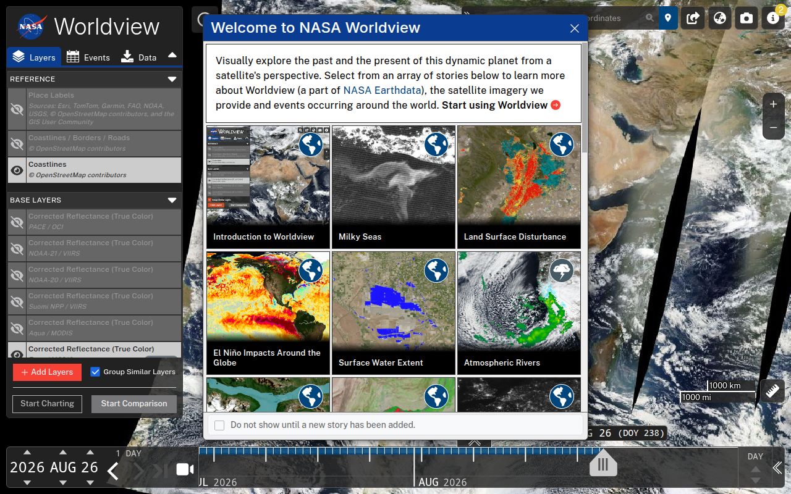791x494 pixels.
Task: Zoom in on the map
Action: pyautogui.click(x=773, y=104)
